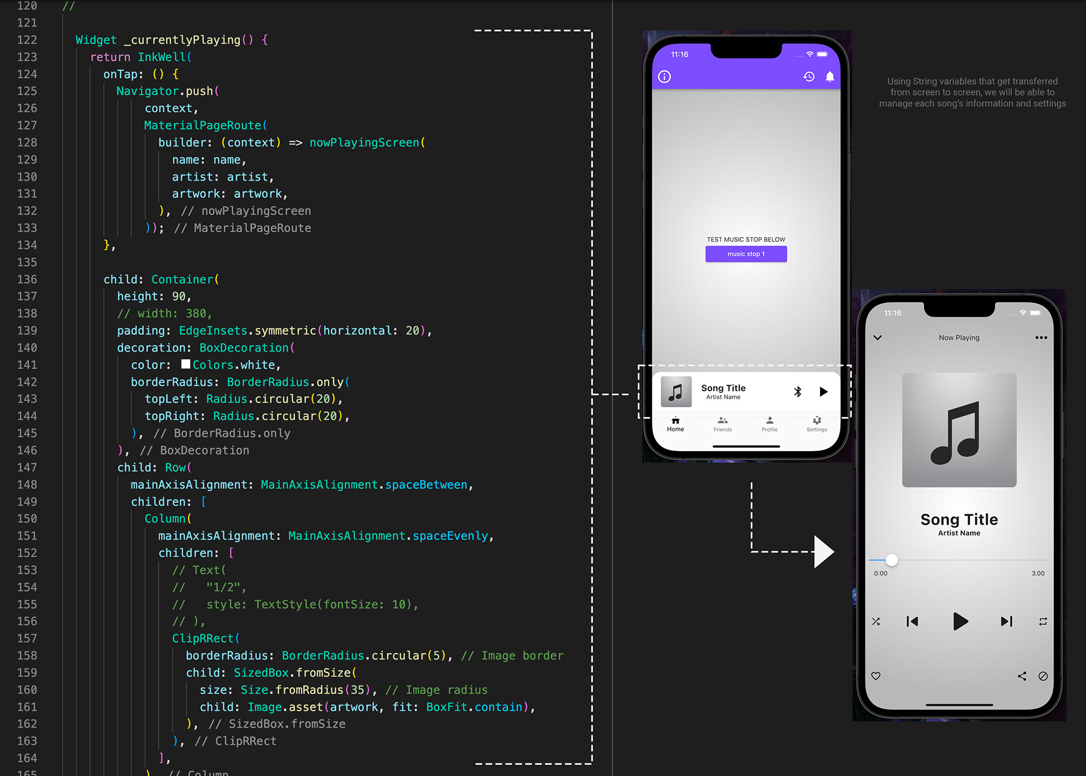This screenshot has height=776, width=1086.
Task: Select the Home tab in bottom navigation
Action: click(675, 424)
